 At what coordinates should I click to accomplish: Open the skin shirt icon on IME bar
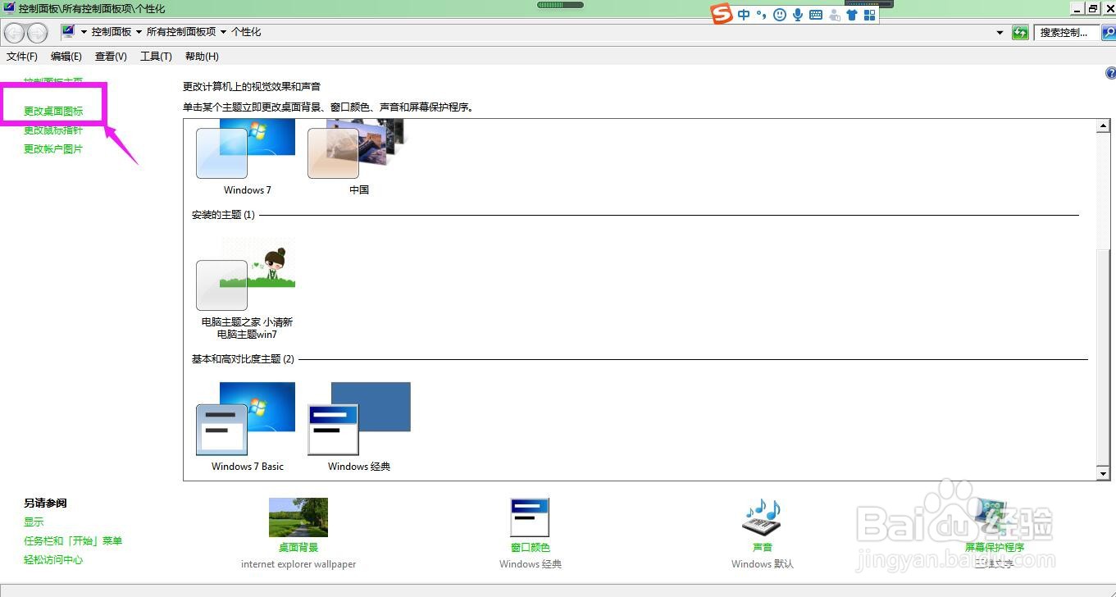[x=852, y=15]
